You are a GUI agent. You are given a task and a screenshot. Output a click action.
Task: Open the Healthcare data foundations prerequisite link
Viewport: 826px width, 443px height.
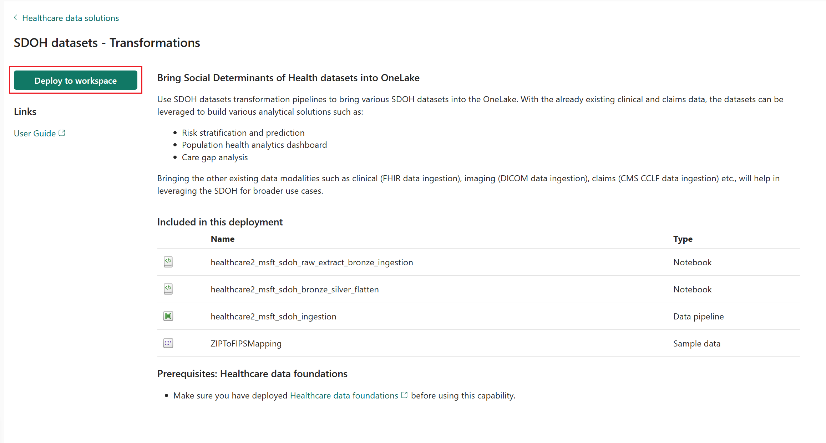coord(344,396)
